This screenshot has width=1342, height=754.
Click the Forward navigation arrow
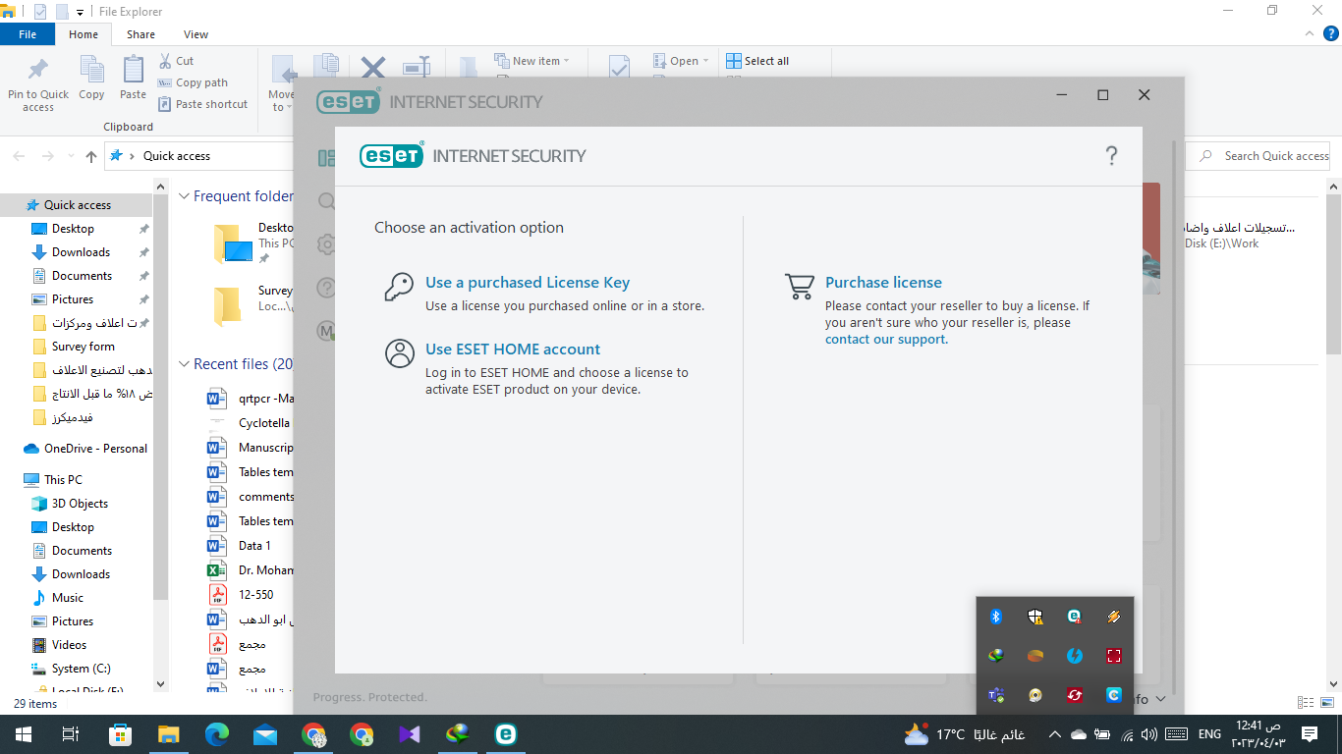click(x=47, y=156)
